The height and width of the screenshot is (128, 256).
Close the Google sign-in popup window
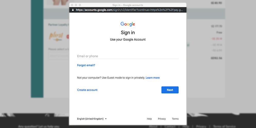[72, 5]
